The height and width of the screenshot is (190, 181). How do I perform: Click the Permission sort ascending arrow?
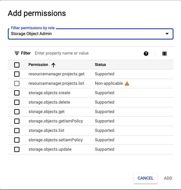click(x=53, y=65)
